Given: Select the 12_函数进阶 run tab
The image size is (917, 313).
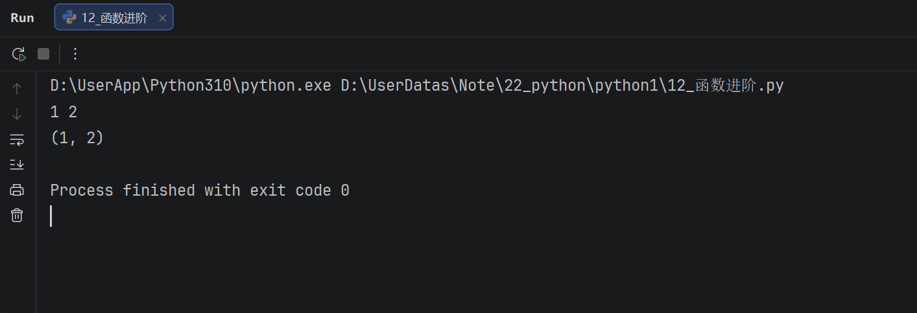Looking at the screenshot, I should [x=114, y=18].
